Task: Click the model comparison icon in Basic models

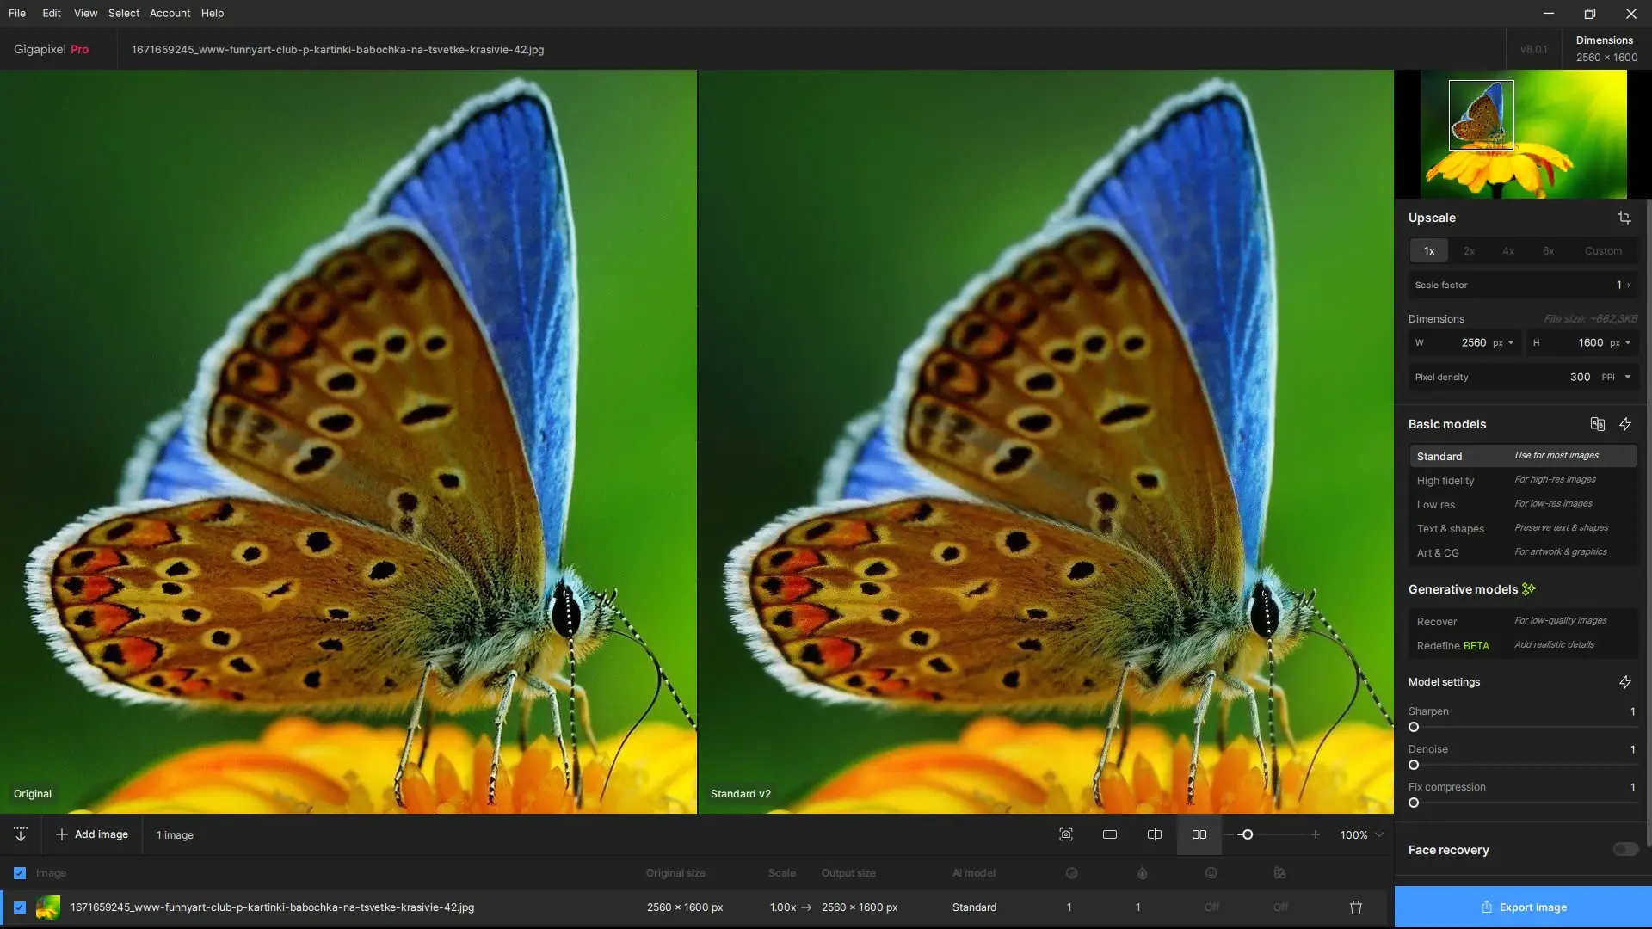Action: tap(1597, 424)
